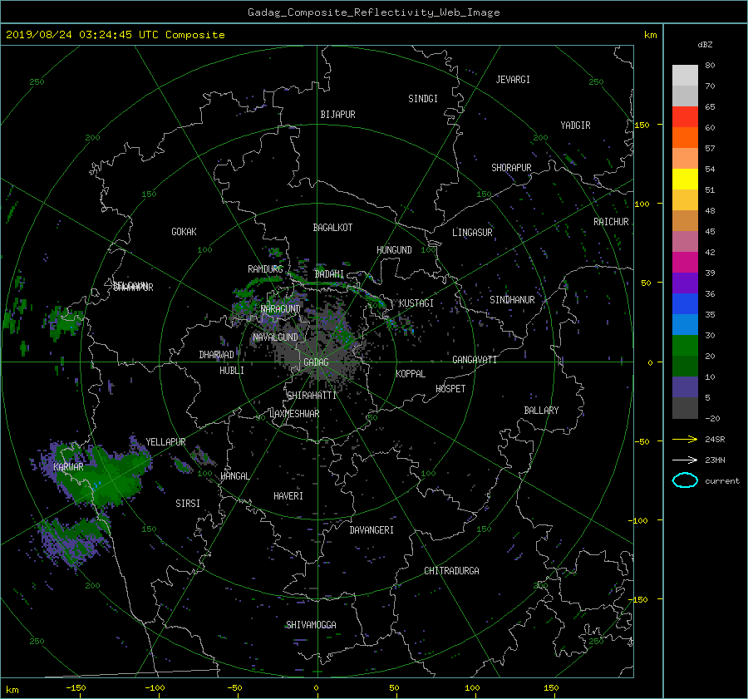Image resolution: width=748 pixels, height=699 pixels.
Task: Click the SHIVAMOGGA city label
Action: pos(311,624)
